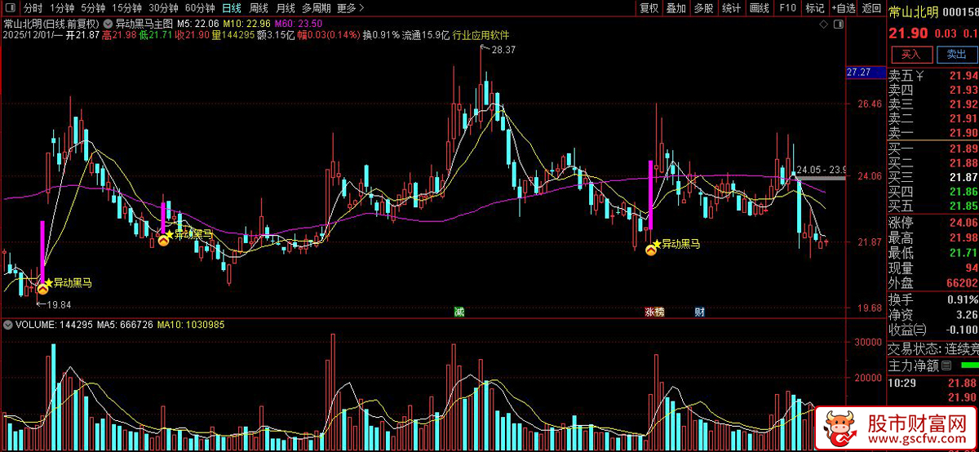Switch to 月线 monthly tab
This screenshot has width=979, height=452.
click(x=286, y=8)
